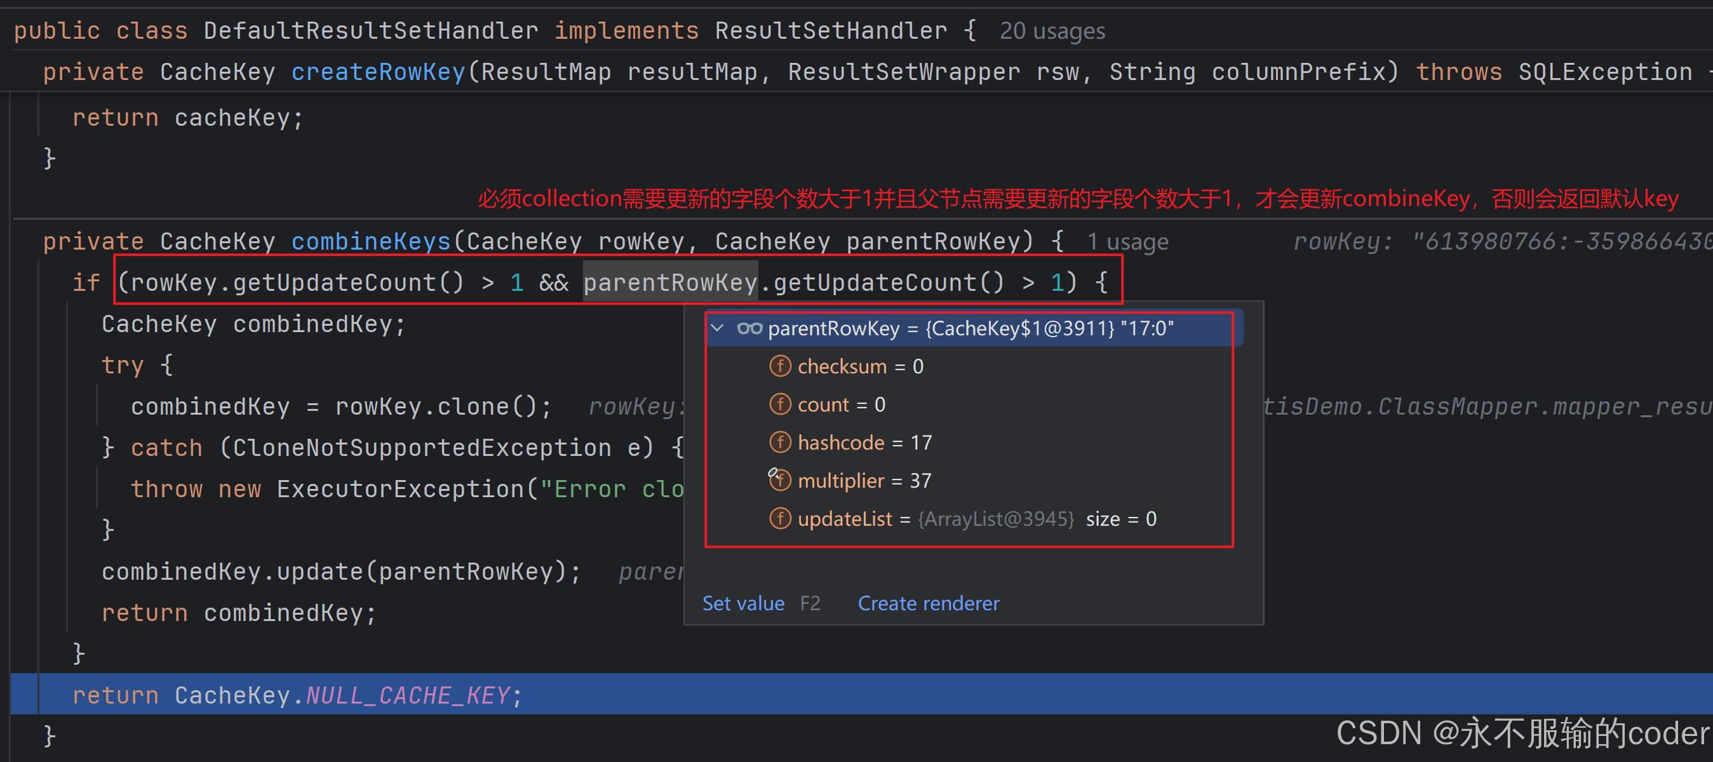Viewport: 1713px width, 762px height.
Task: Click the ResultSetHandler interface name
Action: click(831, 30)
